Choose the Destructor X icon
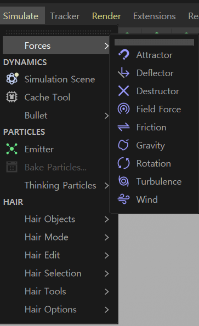The width and height of the screenshot is (199, 326). click(124, 91)
